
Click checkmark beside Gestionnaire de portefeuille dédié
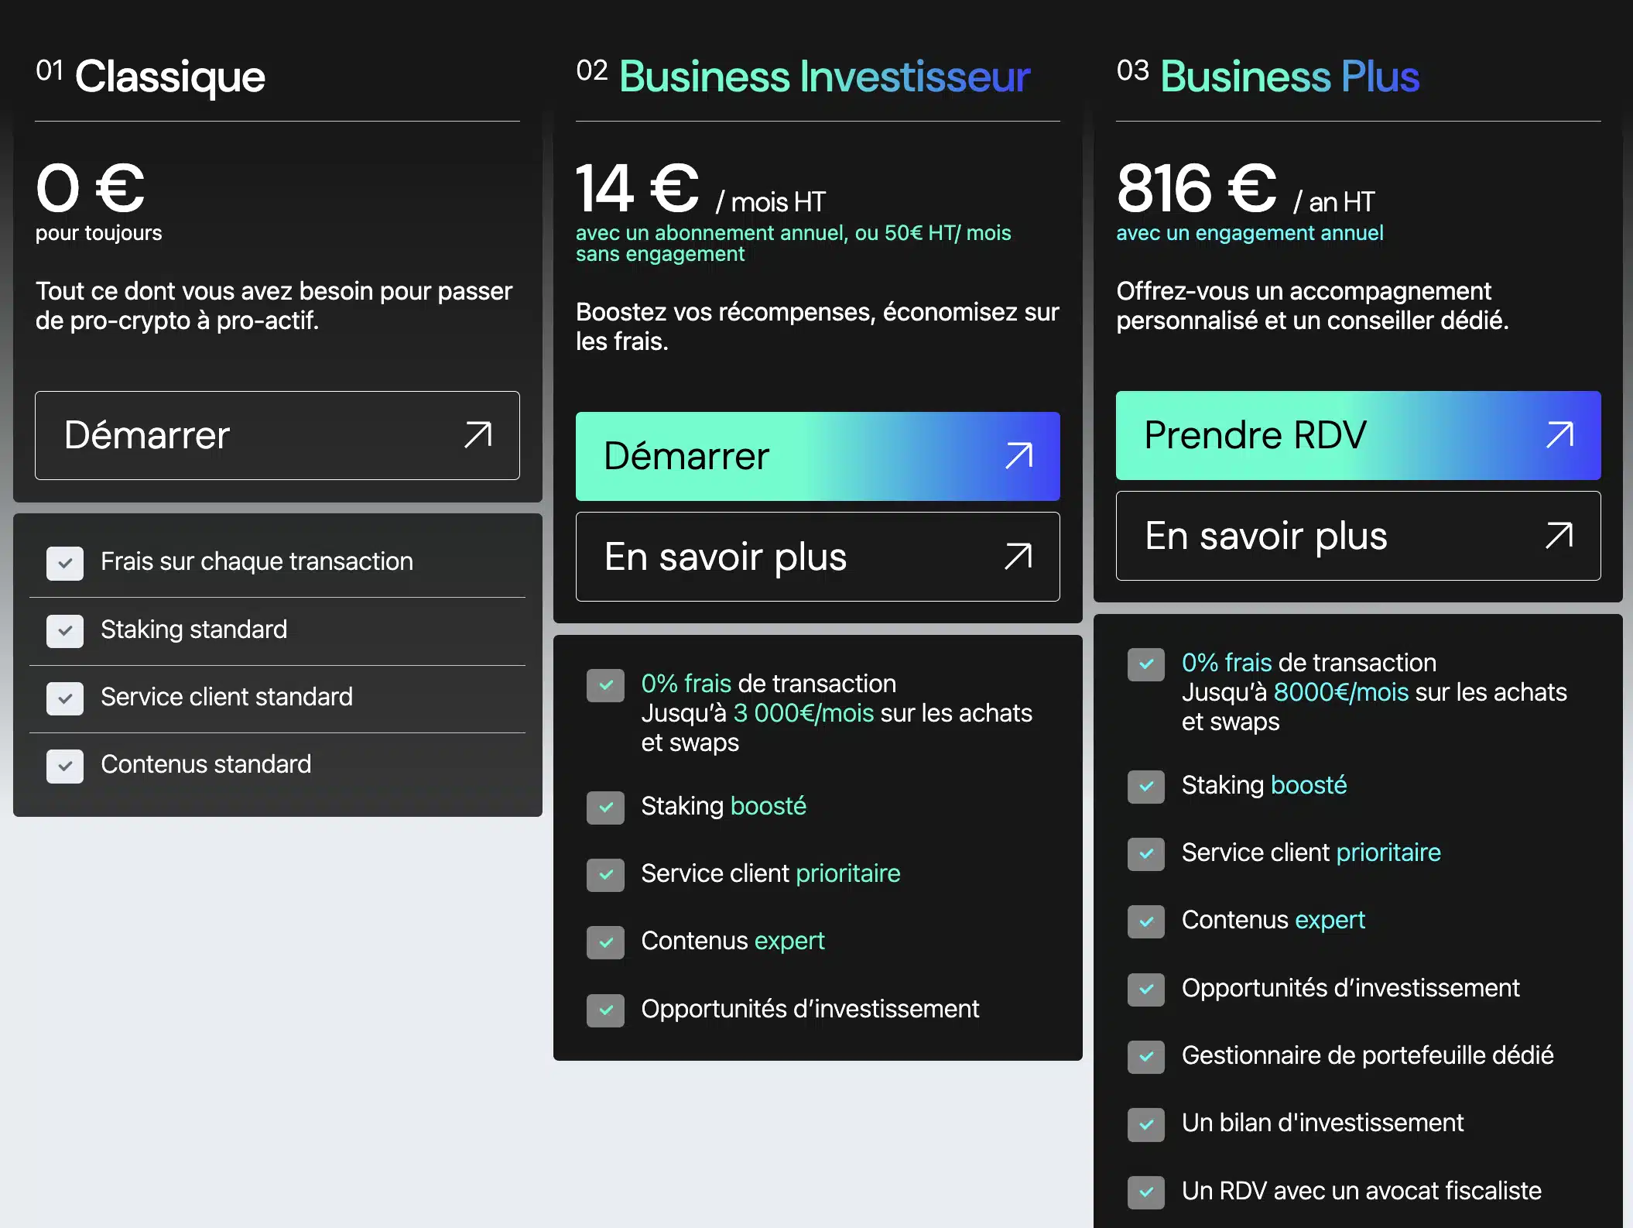(1146, 1057)
